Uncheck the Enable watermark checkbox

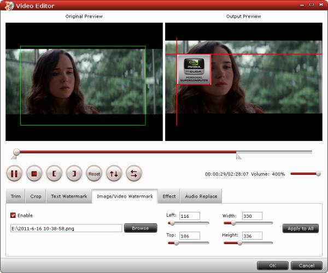pos(13,215)
